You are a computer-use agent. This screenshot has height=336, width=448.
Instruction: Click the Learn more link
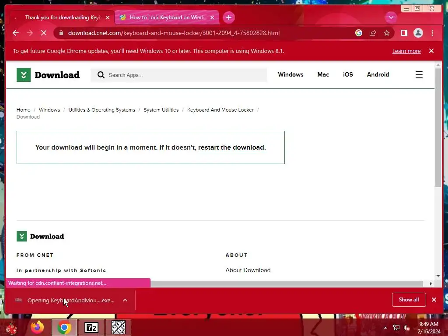(x=406, y=51)
